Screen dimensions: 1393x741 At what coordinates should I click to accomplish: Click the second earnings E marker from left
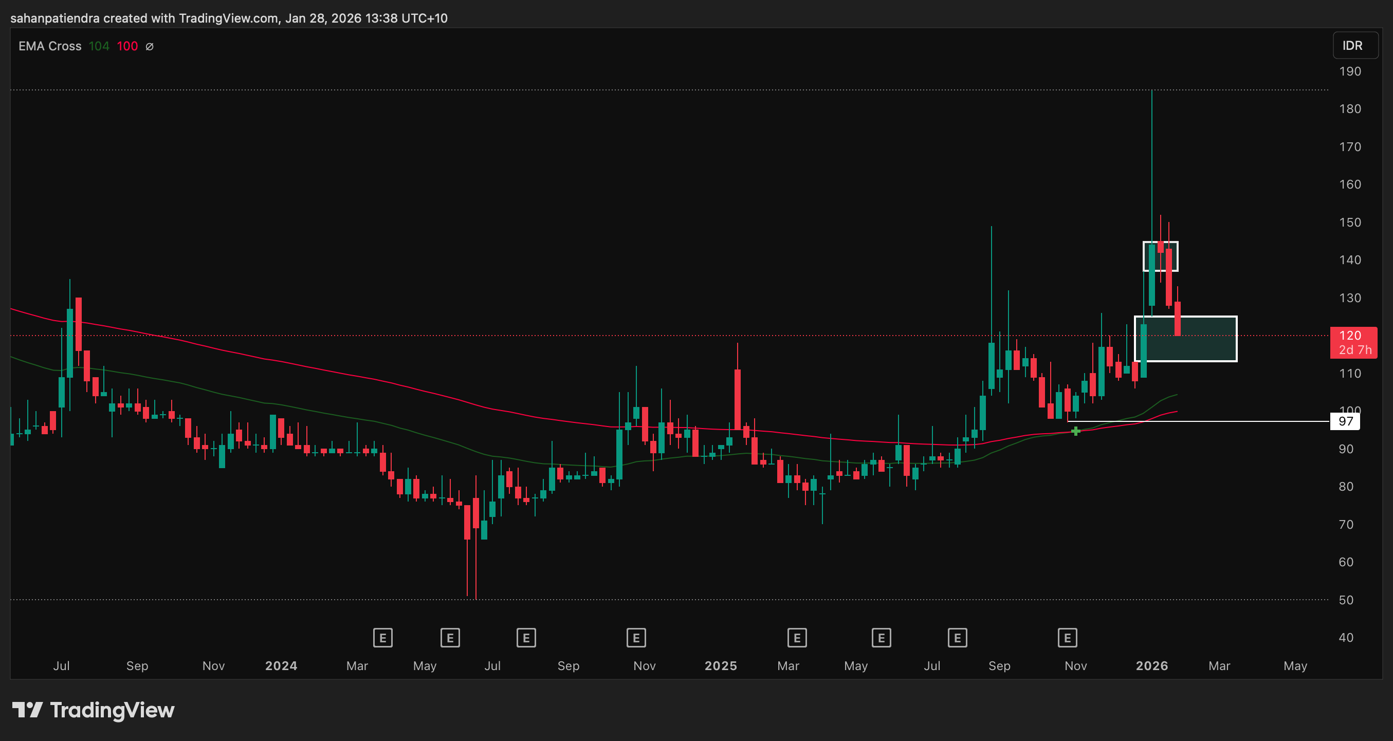450,638
